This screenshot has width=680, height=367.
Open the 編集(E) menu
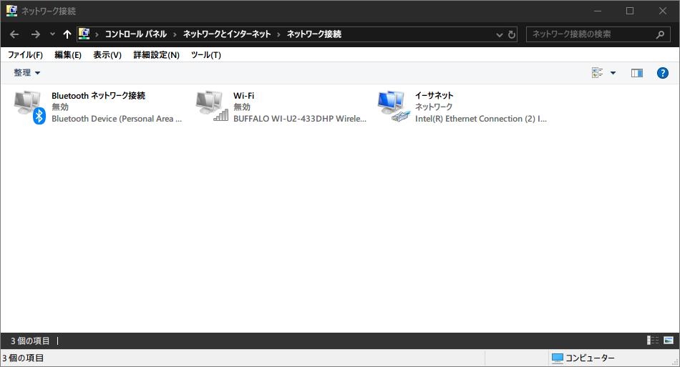tap(68, 54)
